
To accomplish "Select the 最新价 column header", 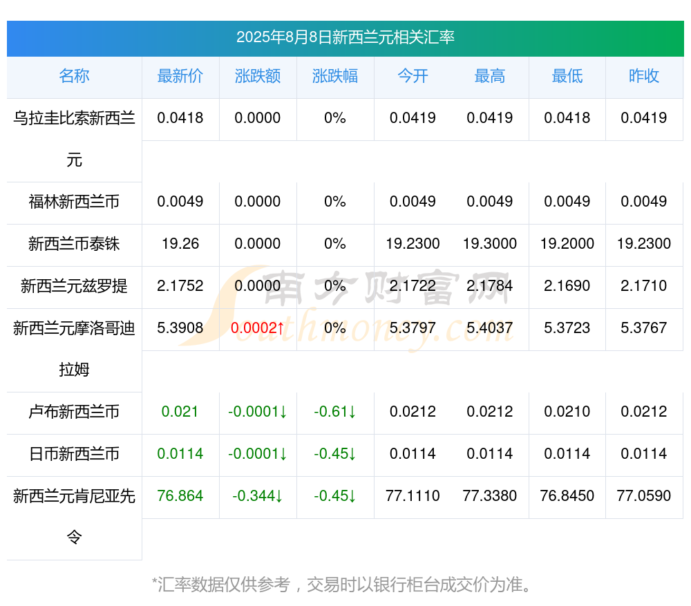I will coord(180,76).
